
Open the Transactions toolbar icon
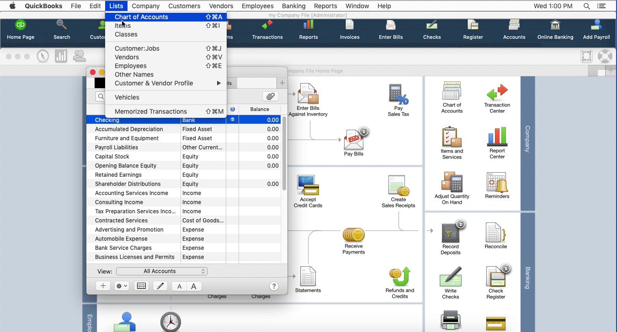(267, 30)
